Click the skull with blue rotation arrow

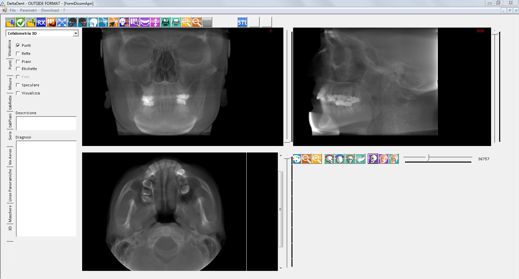[x=340, y=159]
